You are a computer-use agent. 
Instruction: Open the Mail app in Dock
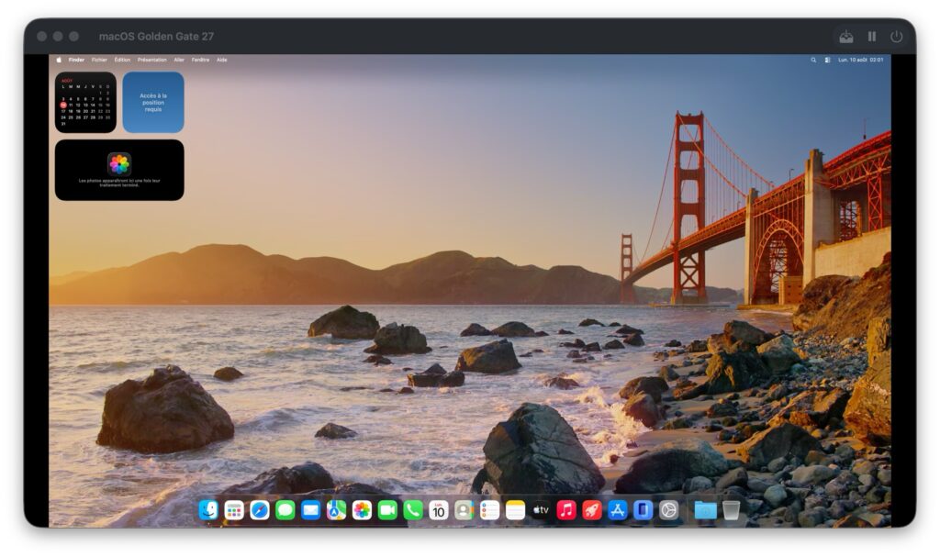pos(310,510)
